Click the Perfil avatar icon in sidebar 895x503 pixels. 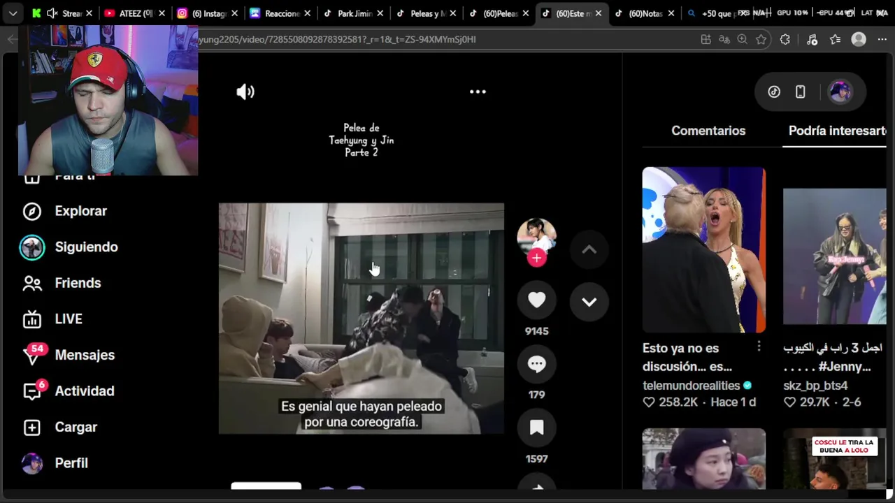[x=32, y=463]
